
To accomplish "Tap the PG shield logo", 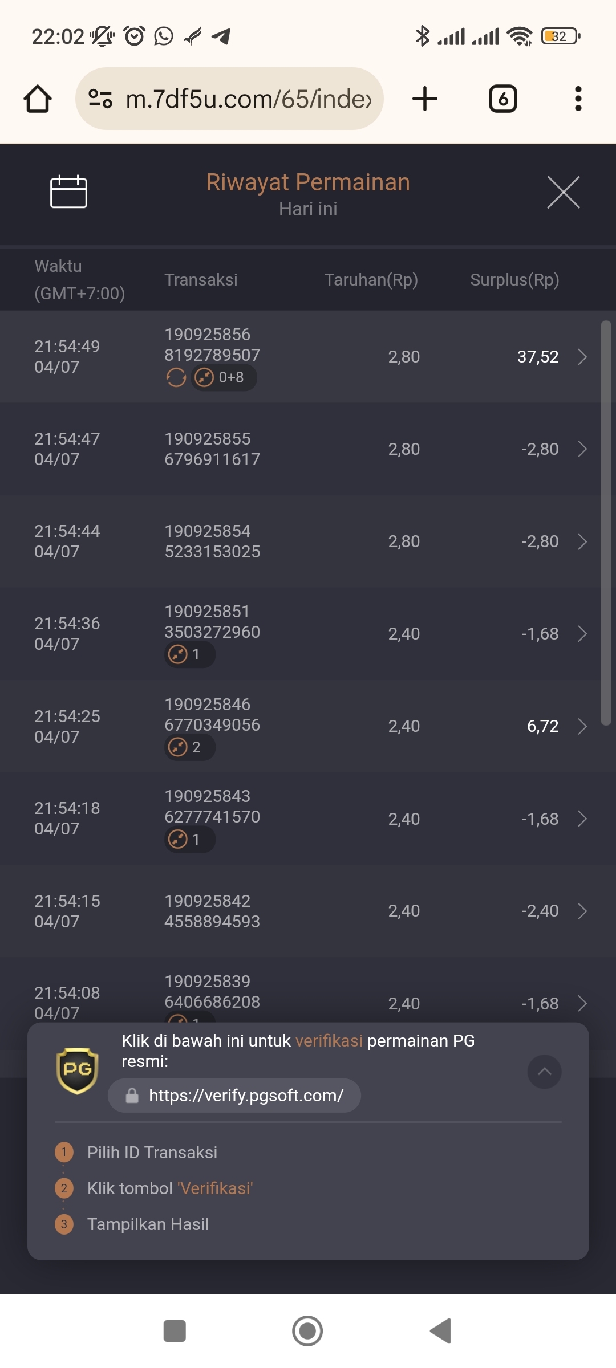I will (78, 1071).
